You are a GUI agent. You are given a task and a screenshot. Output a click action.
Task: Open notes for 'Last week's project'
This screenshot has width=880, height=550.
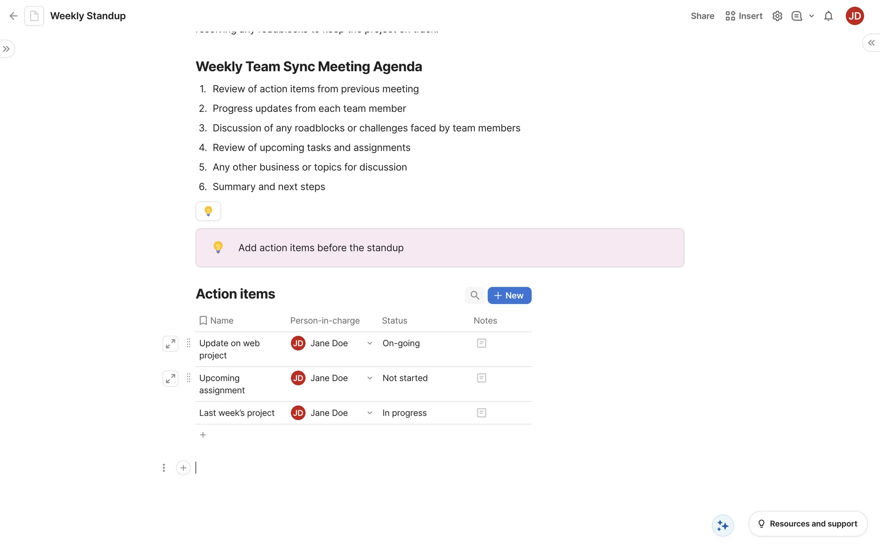click(x=481, y=413)
